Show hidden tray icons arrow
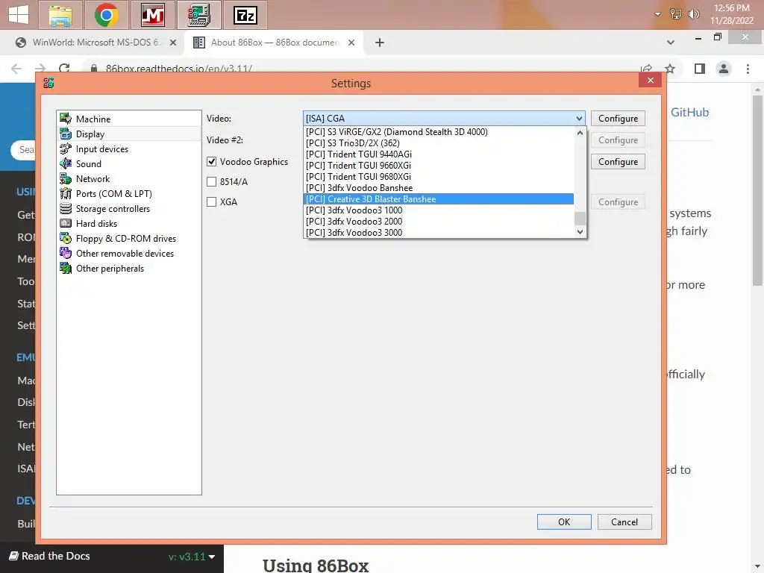 658,14
